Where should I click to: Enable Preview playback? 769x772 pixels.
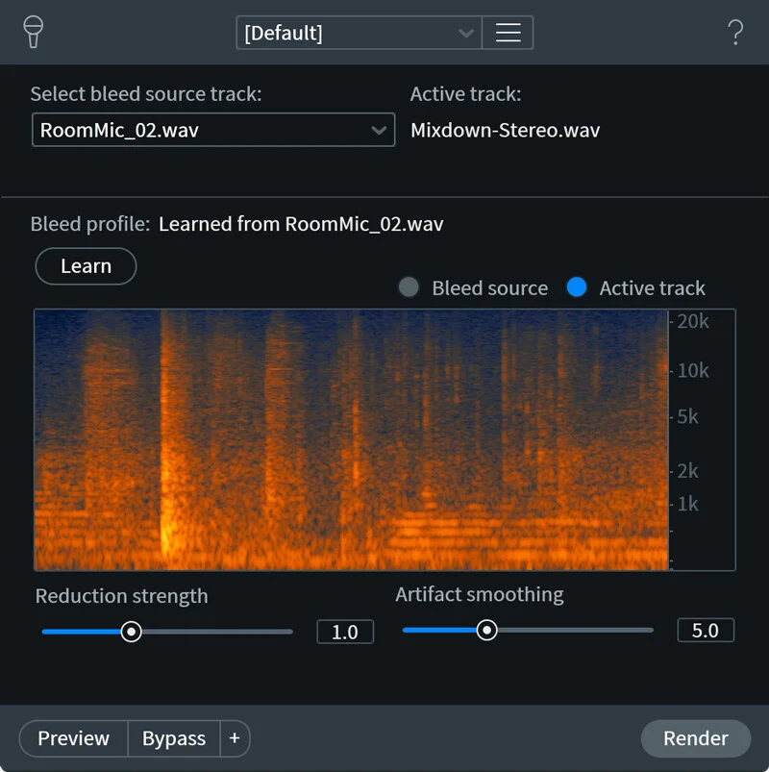pos(72,738)
